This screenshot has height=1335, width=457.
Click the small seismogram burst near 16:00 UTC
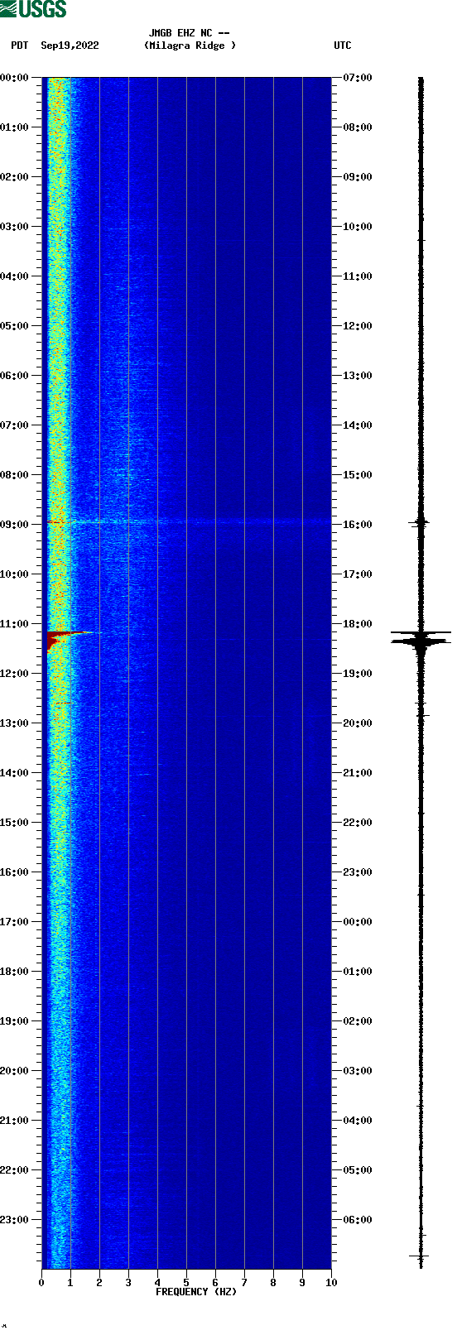(421, 522)
